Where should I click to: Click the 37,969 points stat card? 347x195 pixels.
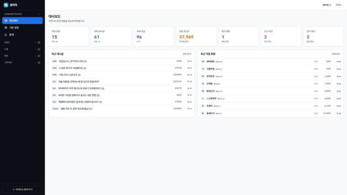[x=196, y=36]
